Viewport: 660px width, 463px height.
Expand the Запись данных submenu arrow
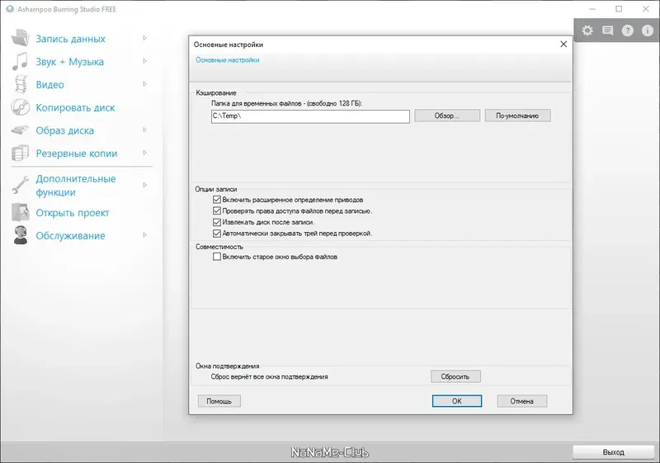(145, 38)
